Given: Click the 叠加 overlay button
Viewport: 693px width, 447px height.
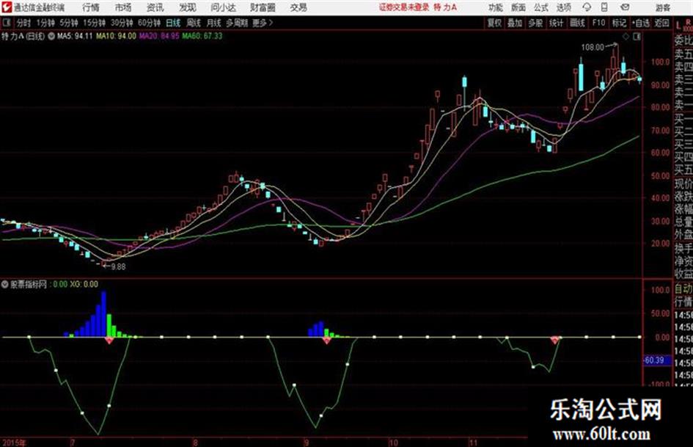Looking at the screenshot, I should point(515,23).
